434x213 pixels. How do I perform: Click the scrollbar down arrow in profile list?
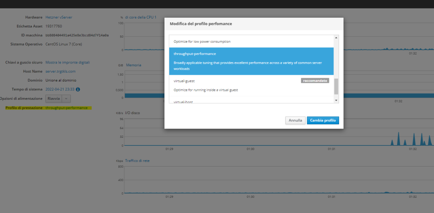coord(336,100)
